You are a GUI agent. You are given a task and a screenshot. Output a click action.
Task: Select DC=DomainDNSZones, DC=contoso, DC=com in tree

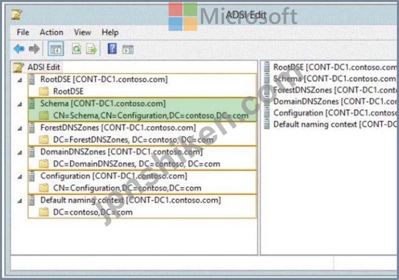point(137,164)
